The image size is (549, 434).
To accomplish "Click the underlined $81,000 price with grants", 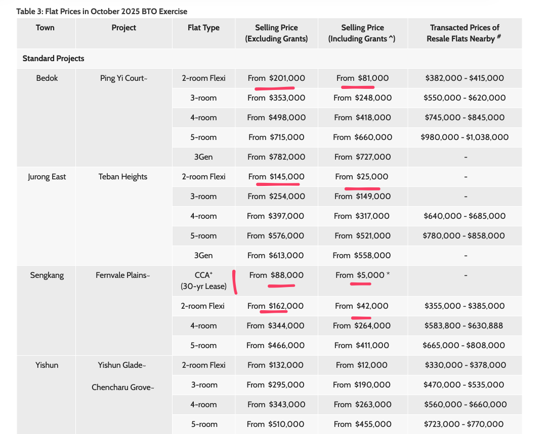I will coord(362,78).
